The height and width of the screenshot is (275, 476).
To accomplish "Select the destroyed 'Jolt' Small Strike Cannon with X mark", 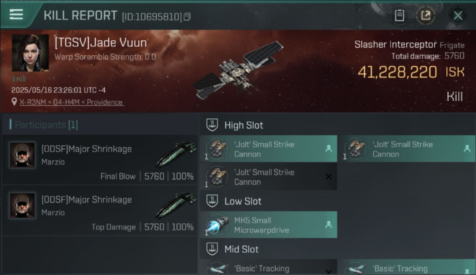I will (268, 177).
